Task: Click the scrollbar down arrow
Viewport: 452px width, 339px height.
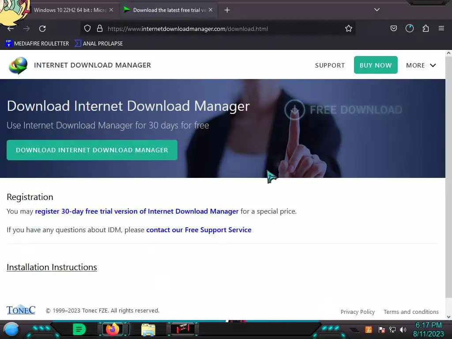Action: pyautogui.click(x=448, y=317)
